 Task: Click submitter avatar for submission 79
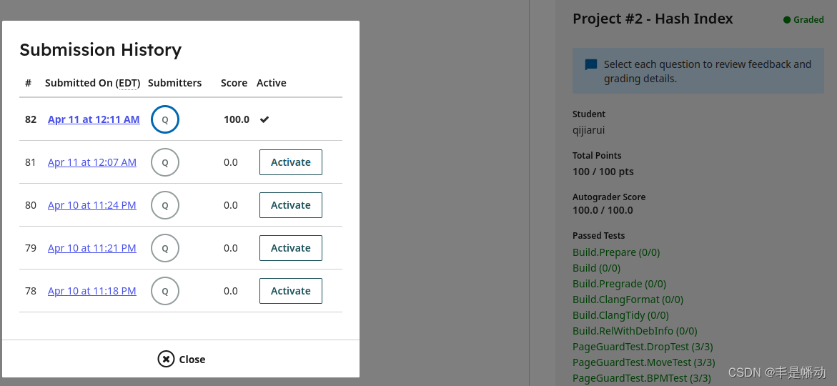[165, 248]
